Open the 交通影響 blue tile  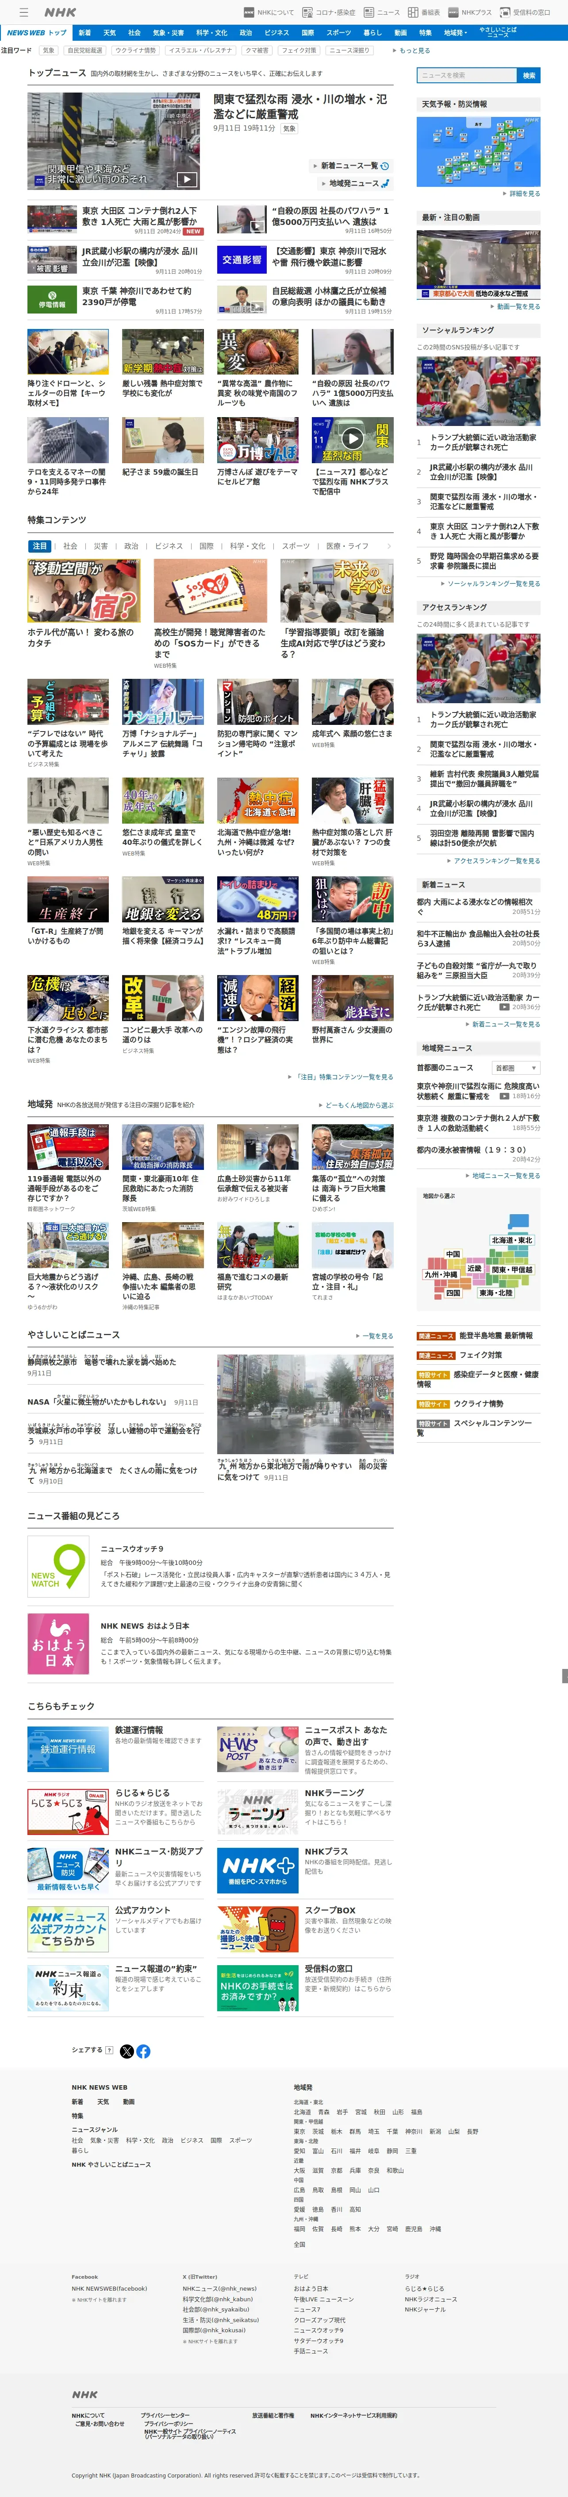coord(242,260)
